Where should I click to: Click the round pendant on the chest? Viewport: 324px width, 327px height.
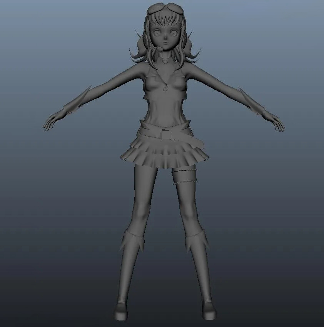(165, 88)
